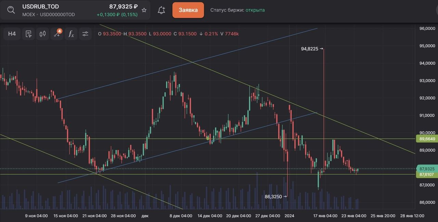The image size is (438, 222).
Task: Add USDRUB_TOD to favorites with star
Action: pyautogui.click(x=144, y=10)
